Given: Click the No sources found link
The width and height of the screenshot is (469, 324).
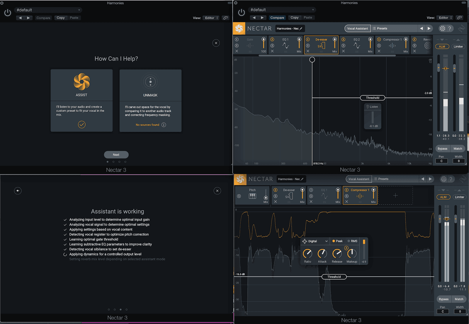Looking at the screenshot, I should coord(147,125).
